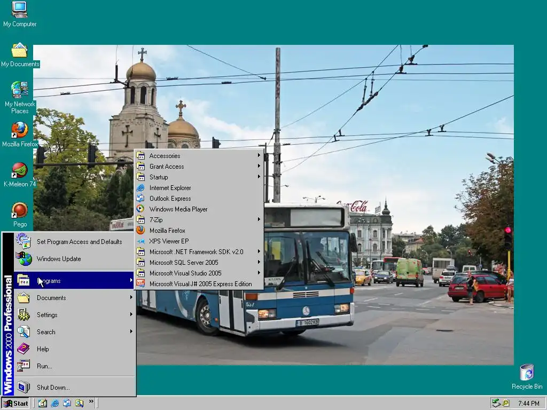Expand the Accessories program group
The width and height of the screenshot is (547, 410).
point(199,155)
